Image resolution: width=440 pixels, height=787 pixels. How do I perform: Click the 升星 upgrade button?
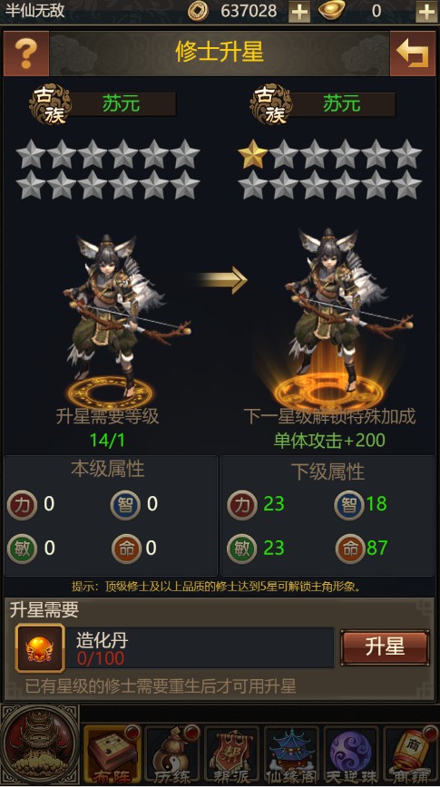point(385,647)
